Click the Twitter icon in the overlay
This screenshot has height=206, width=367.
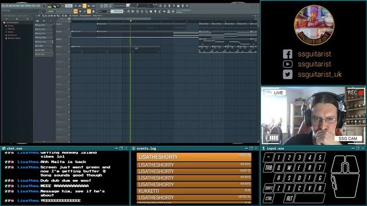pyautogui.click(x=287, y=74)
